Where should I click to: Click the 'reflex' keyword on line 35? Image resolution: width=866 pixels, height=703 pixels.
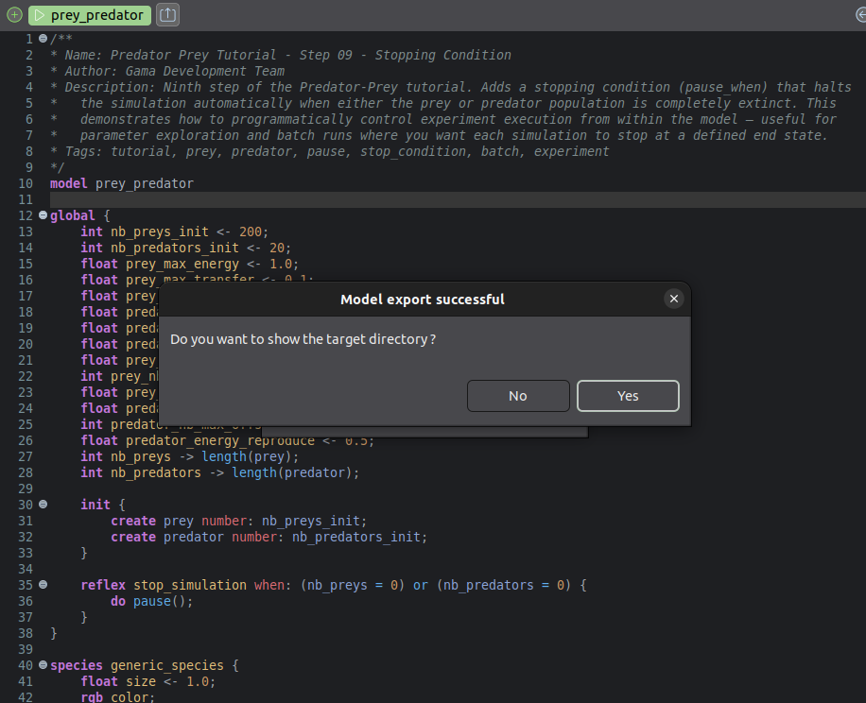point(103,585)
